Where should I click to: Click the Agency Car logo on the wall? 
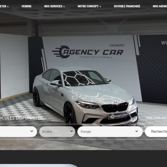[88, 52]
